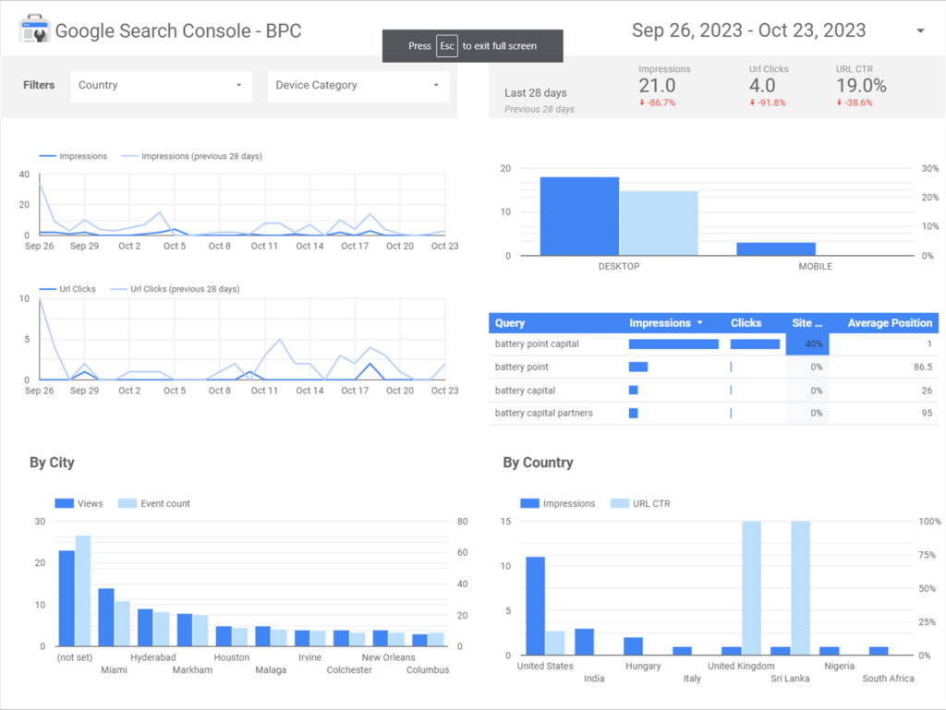Click the By Country URL CTR swatch
The width and height of the screenshot is (946, 710).
coord(618,503)
